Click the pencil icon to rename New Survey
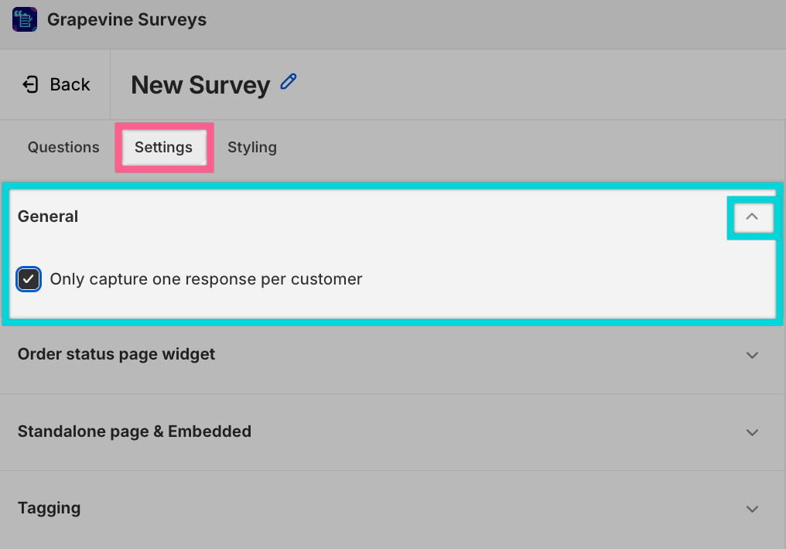Image resolution: width=786 pixels, height=549 pixels. (x=289, y=82)
